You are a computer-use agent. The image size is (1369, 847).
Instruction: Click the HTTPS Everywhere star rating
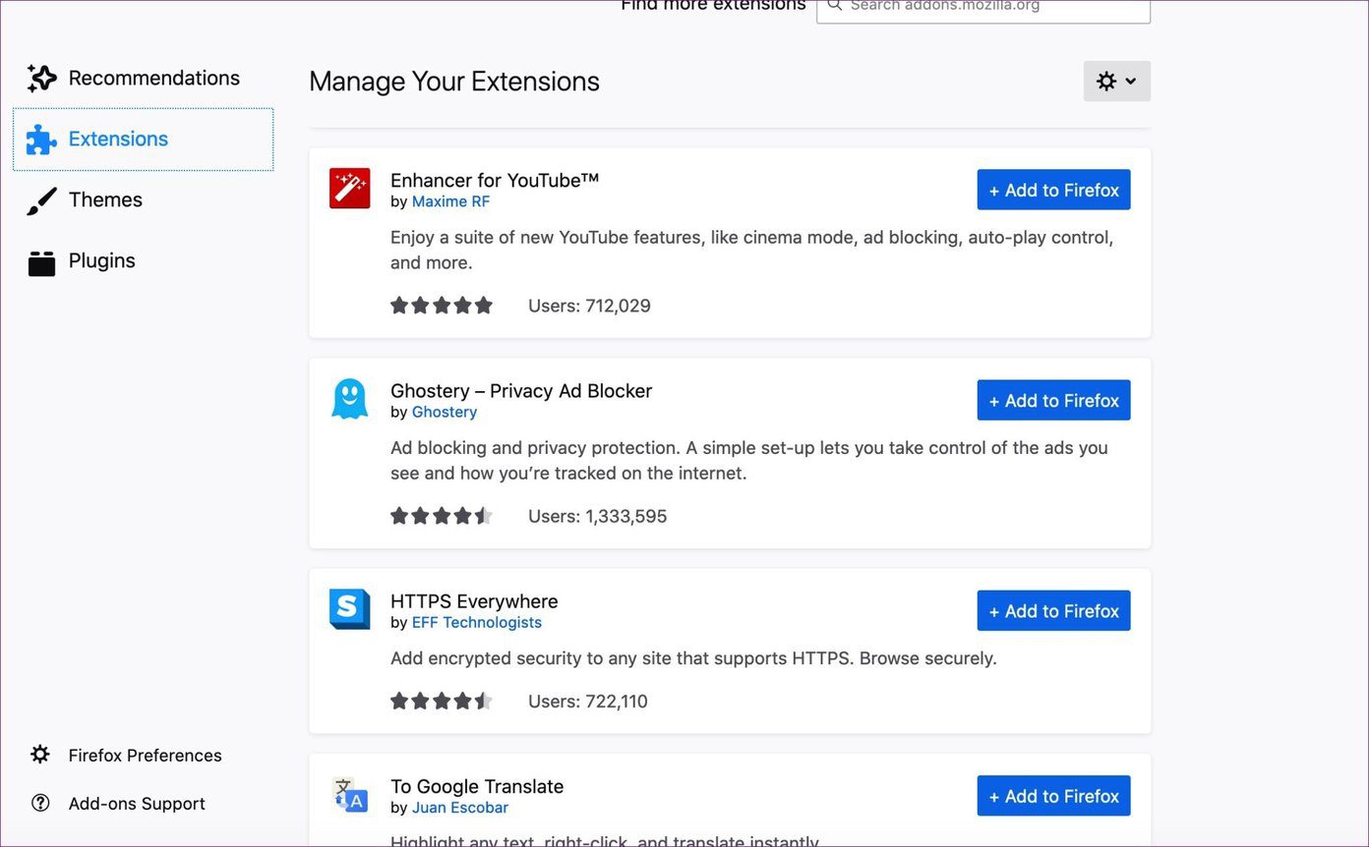[x=442, y=701]
